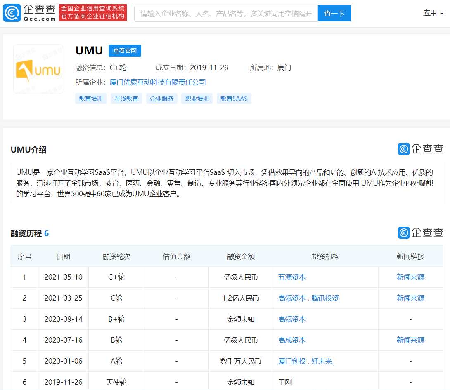Viewport: 450px width, 390px height.
Task: Click the 企查查 watermark beside UMU介绍
Action: coord(420,150)
